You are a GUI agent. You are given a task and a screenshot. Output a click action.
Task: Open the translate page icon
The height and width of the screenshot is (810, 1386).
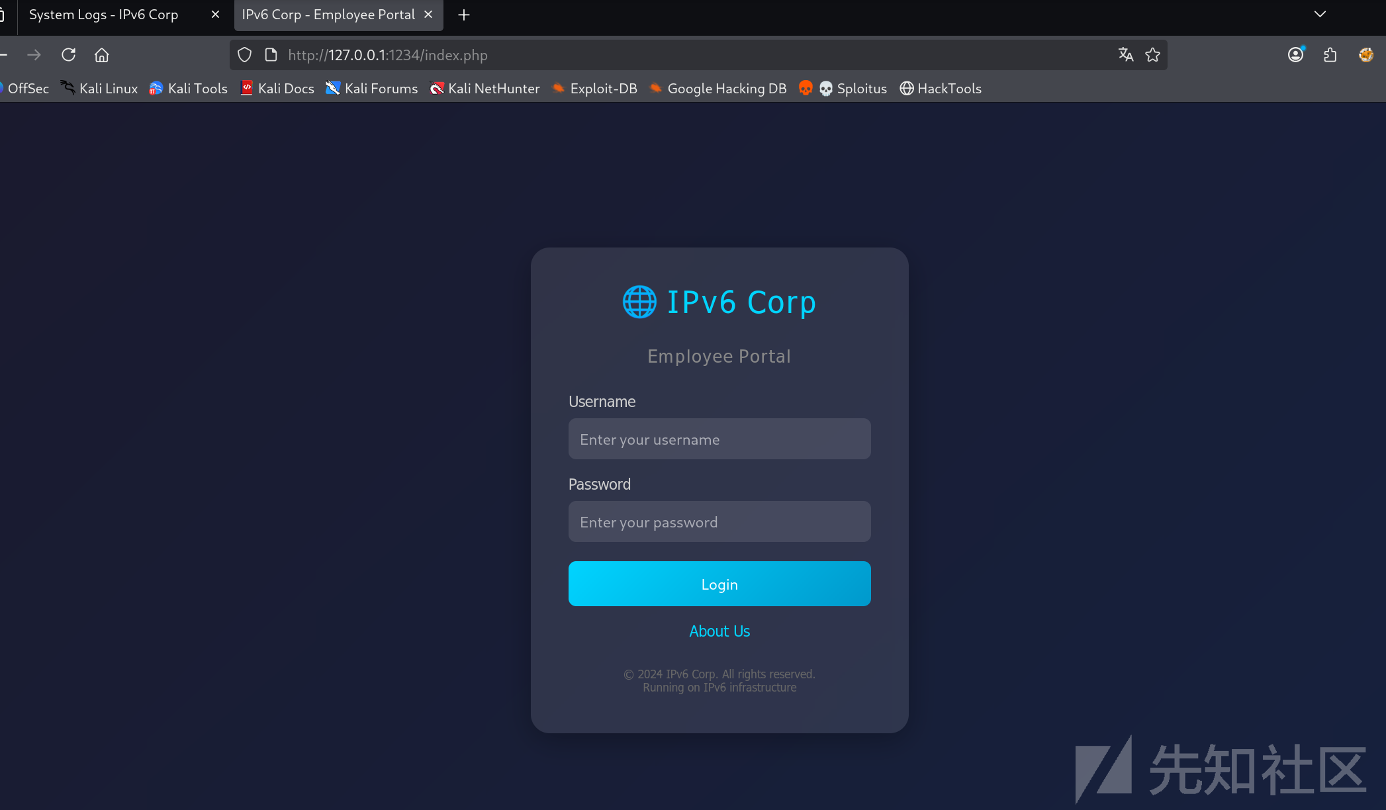point(1126,55)
